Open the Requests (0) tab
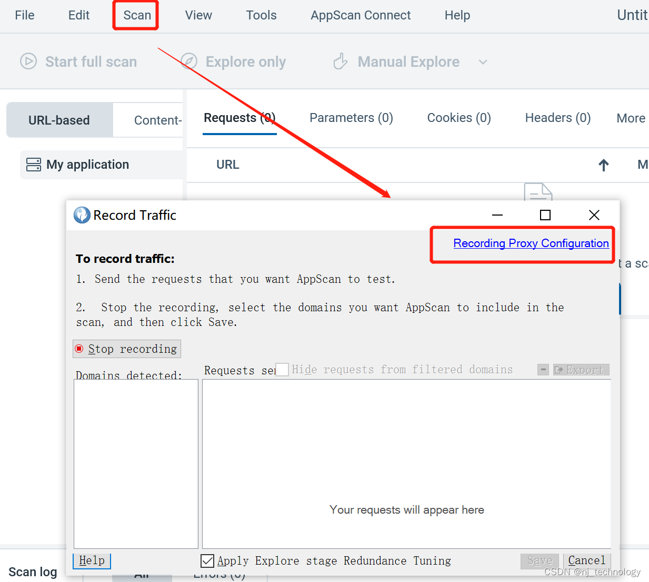Image resolution: width=649 pixels, height=582 pixels. 239,118
